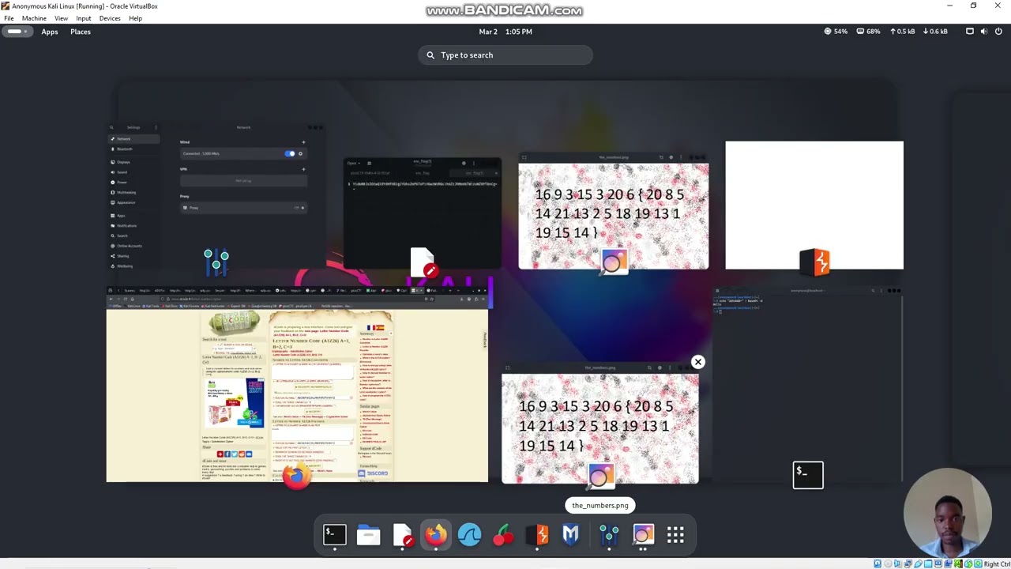Toggle the Wired connection switch in Settings
This screenshot has height=569, width=1011.
290,153
